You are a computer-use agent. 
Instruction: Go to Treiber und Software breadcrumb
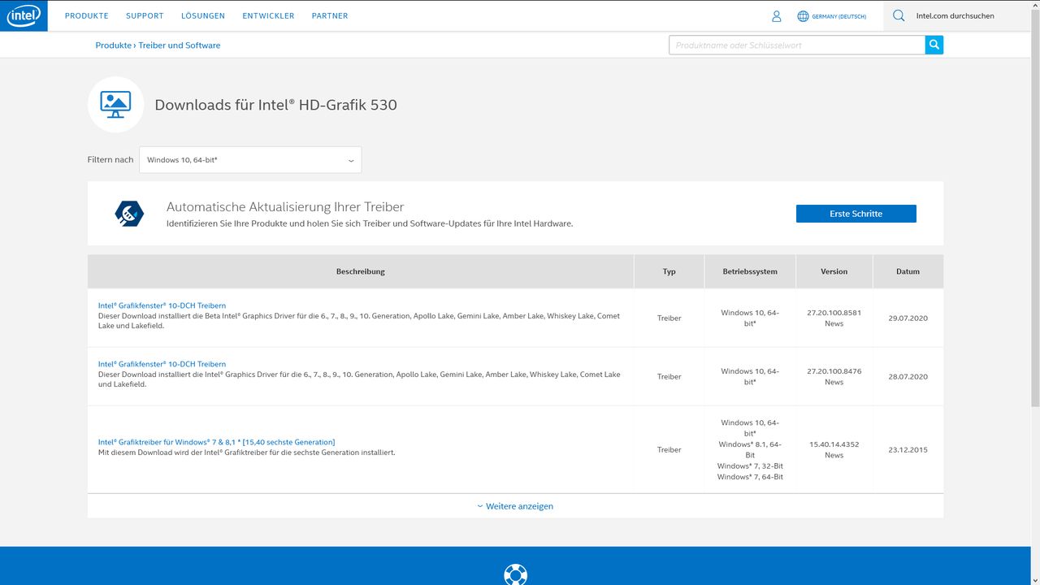[x=180, y=45]
